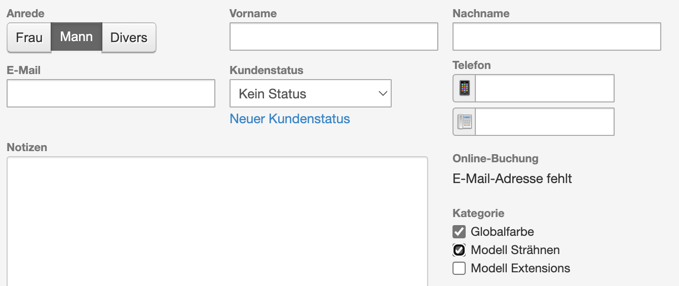The image size is (679, 286).
Task: Tick the Globalfarbe checkbox
Action: (459, 232)
